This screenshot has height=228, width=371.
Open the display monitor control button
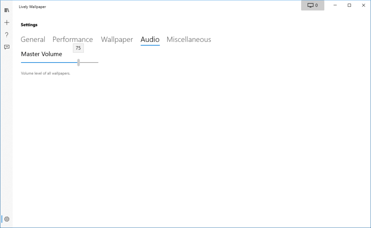[x=312, y=5]
